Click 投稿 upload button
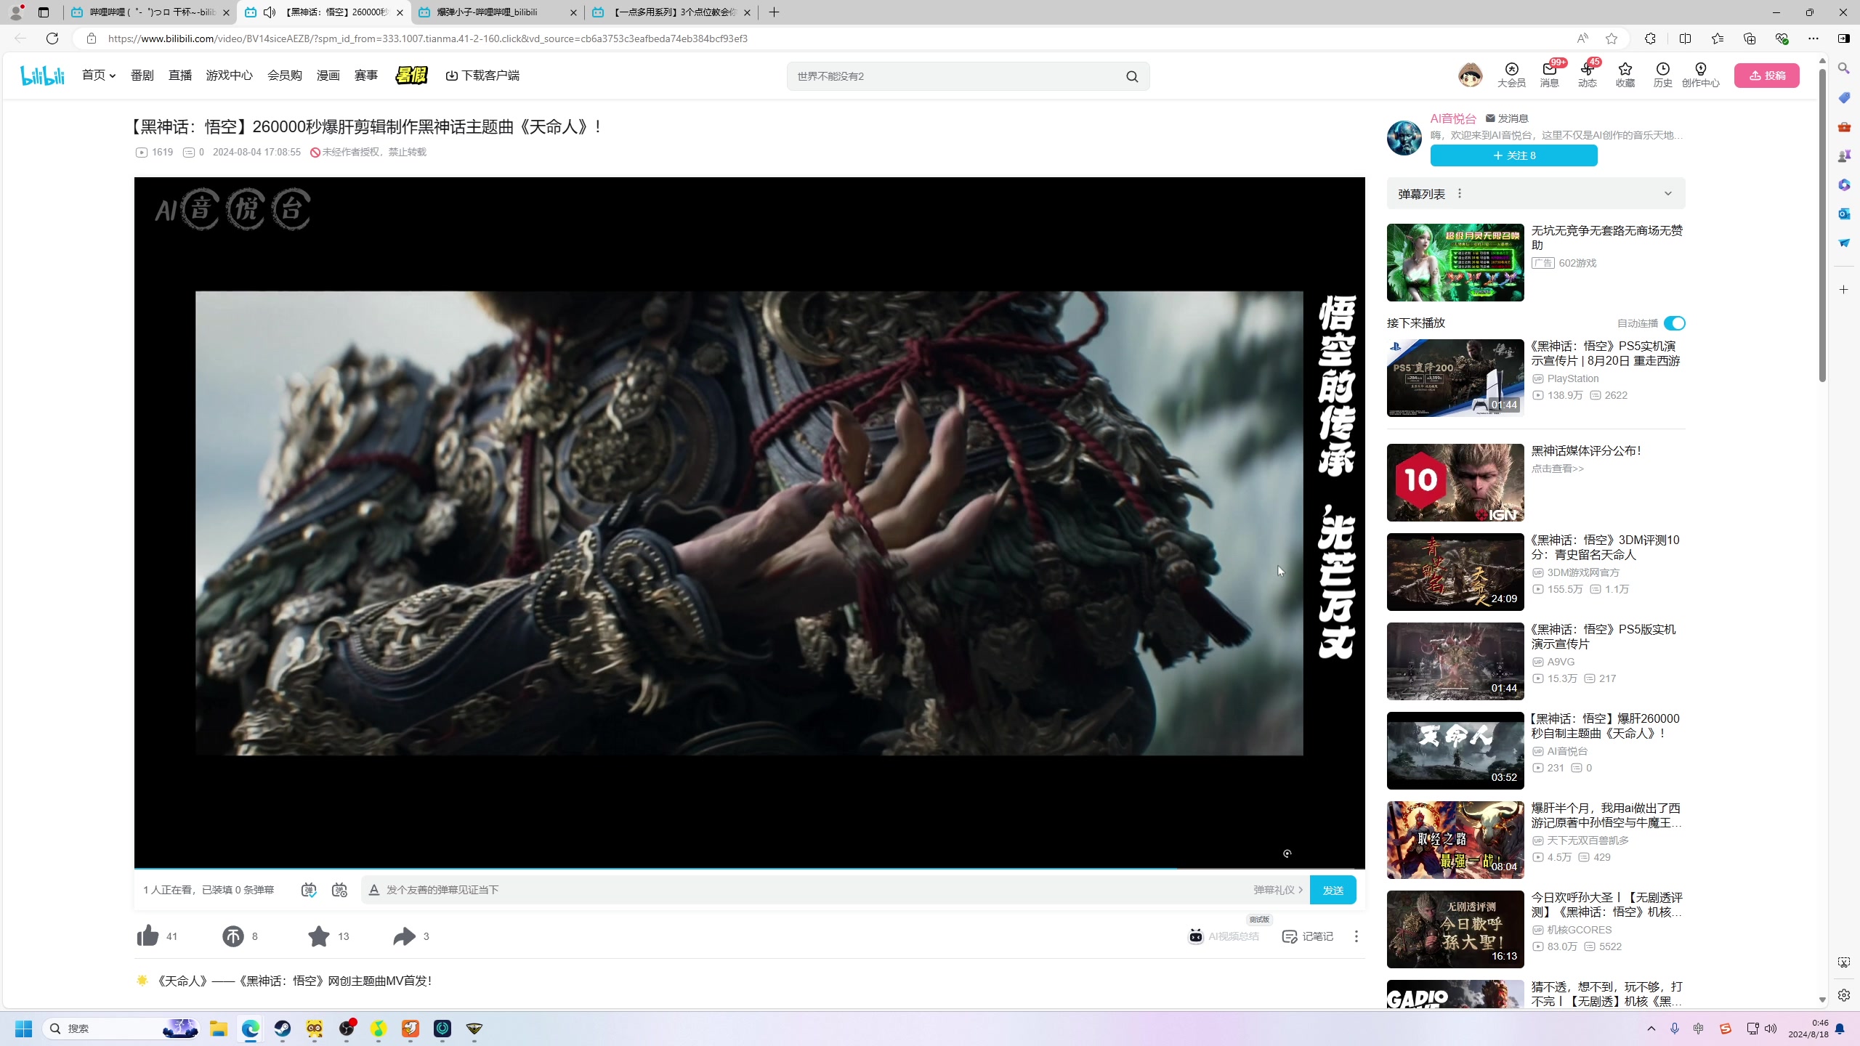 [x=1766, y=75]
